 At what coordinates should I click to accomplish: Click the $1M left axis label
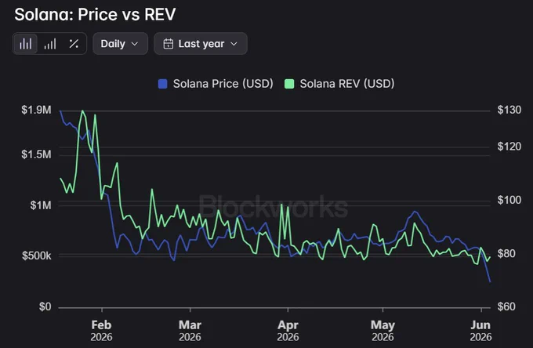coord(41,205)
